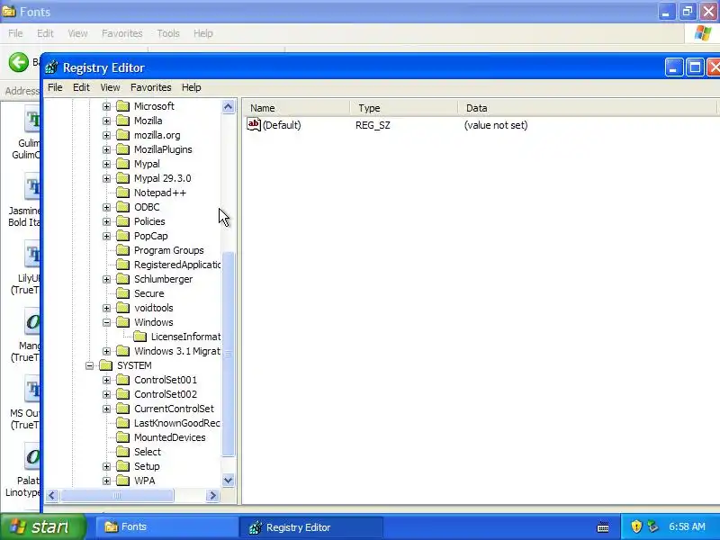720x540 pixels.
Task: Collapse the Windows key
Action: click(x=106, y=322)
